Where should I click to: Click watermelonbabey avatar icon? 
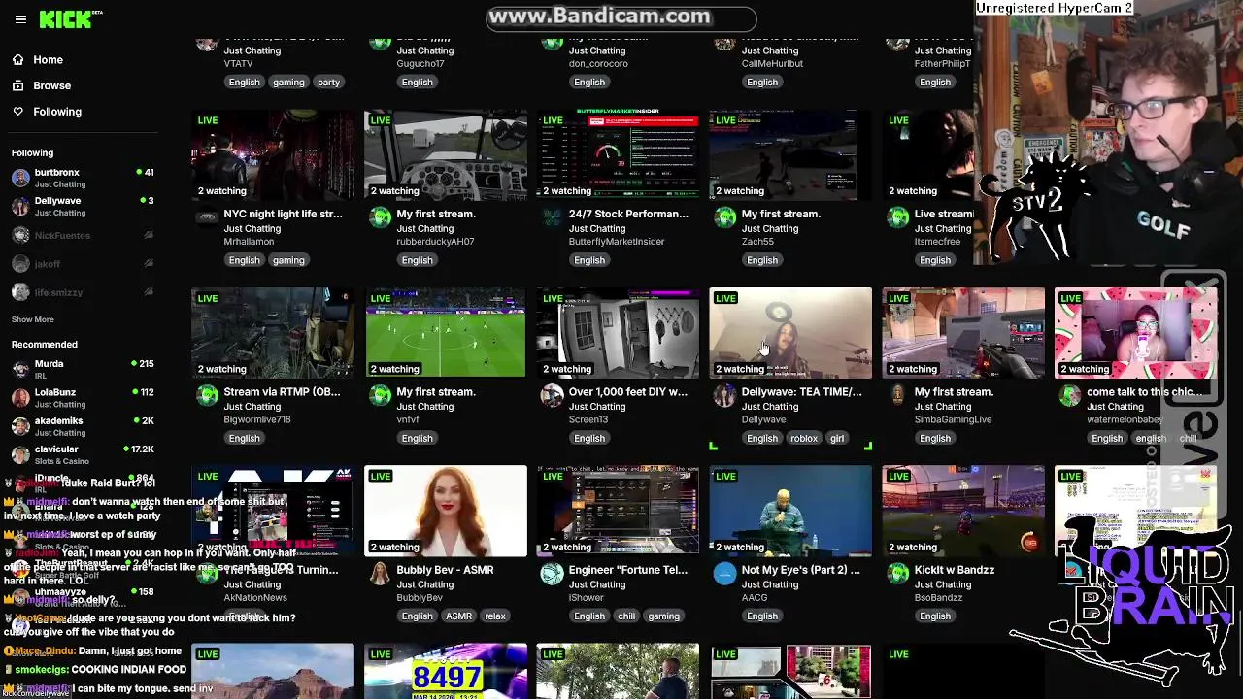pos(1070,395)
